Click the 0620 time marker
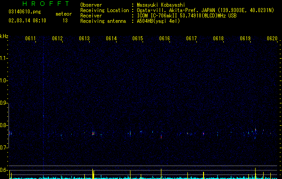The image size is (282, 179). coord(272,38)
